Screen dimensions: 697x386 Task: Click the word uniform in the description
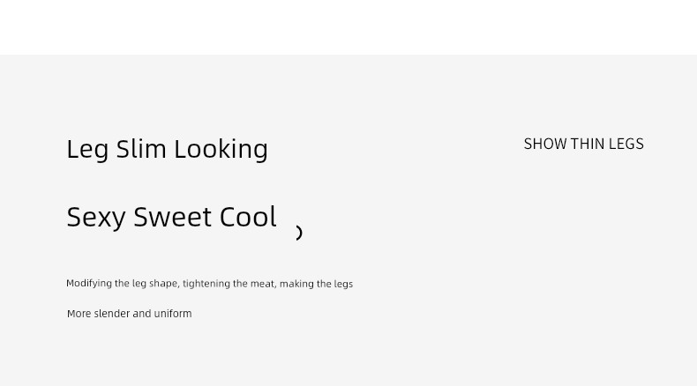tap(173, 314)
